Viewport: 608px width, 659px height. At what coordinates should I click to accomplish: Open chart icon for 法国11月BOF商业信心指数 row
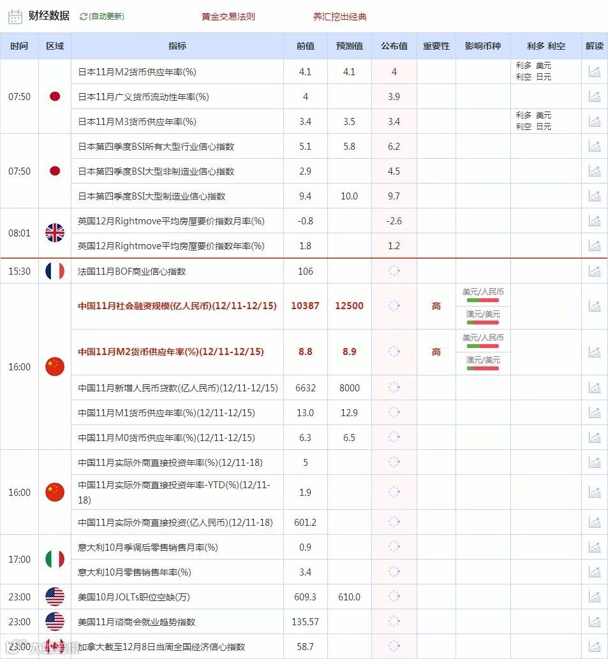[594, 271]
